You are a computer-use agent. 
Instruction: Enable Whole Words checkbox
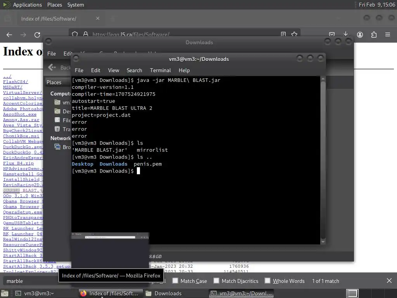(268, 281)
